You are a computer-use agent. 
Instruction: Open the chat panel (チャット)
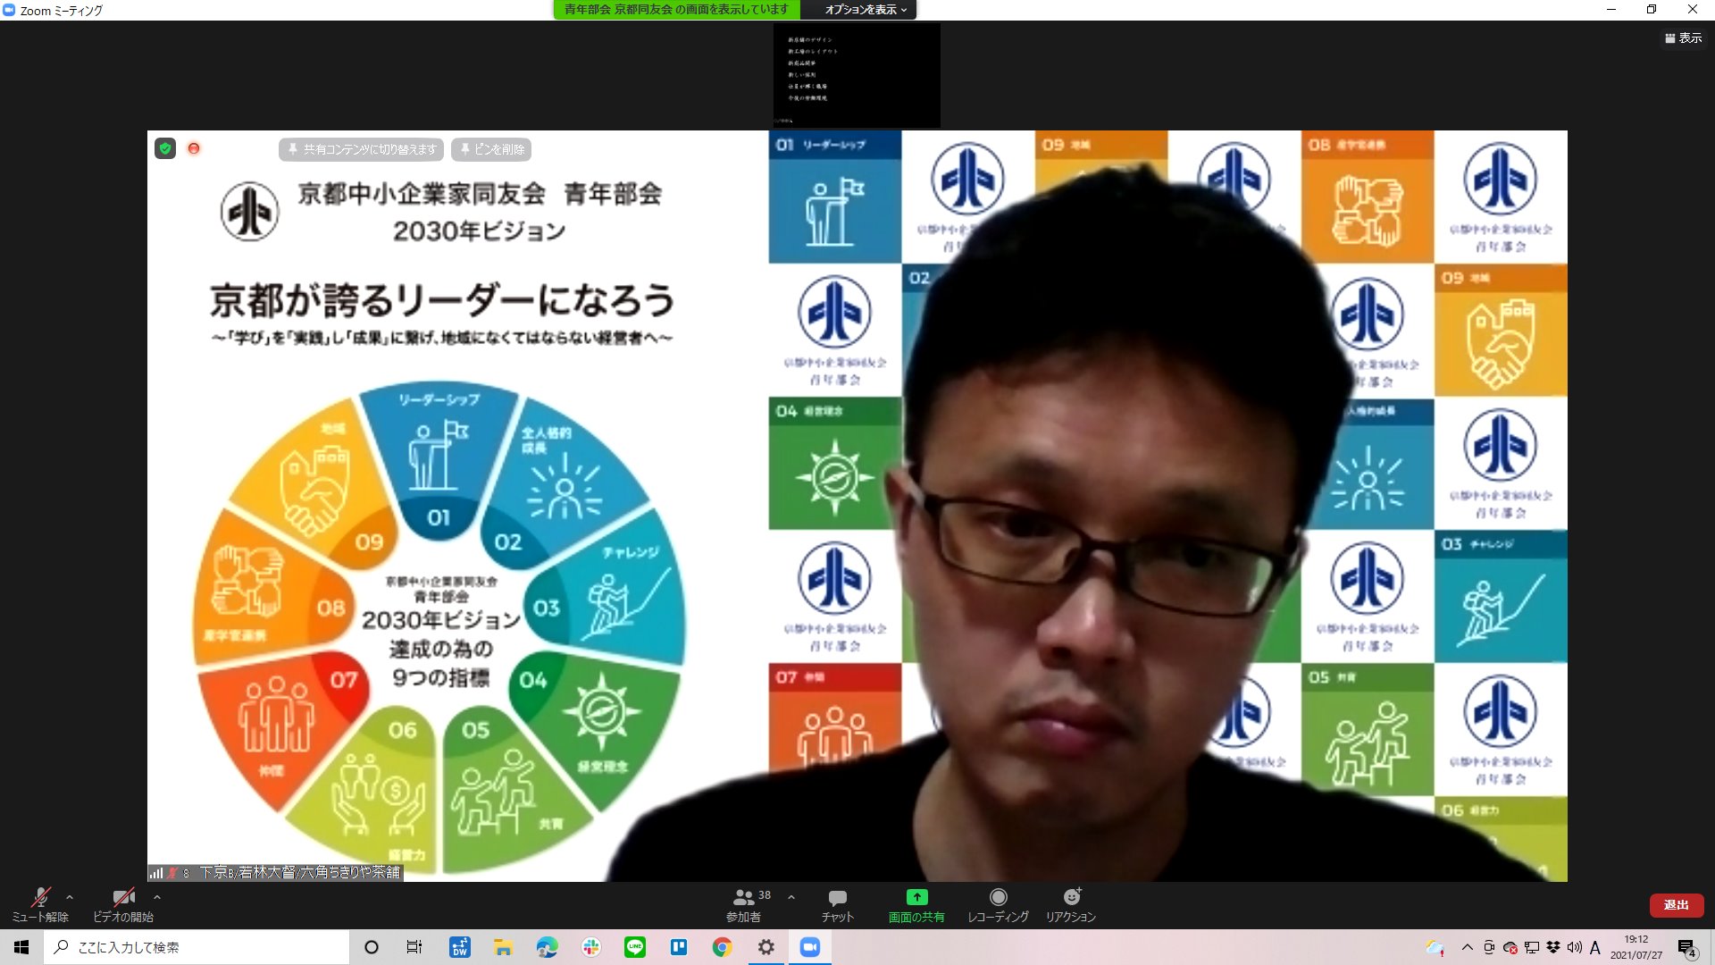tap(838, 904)
